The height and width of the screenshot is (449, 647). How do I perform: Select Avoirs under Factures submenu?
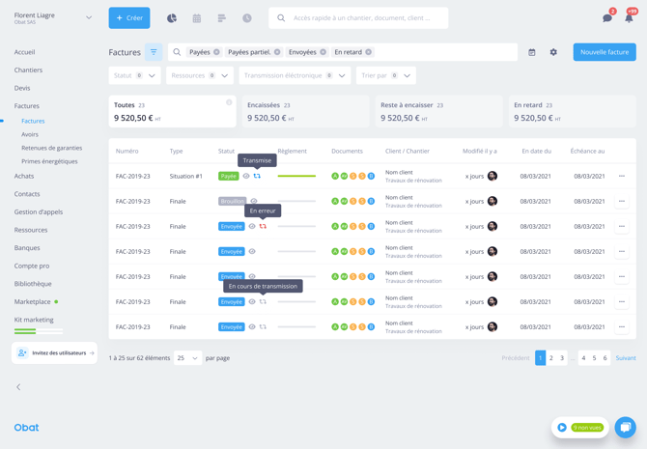tap(30, 134)
